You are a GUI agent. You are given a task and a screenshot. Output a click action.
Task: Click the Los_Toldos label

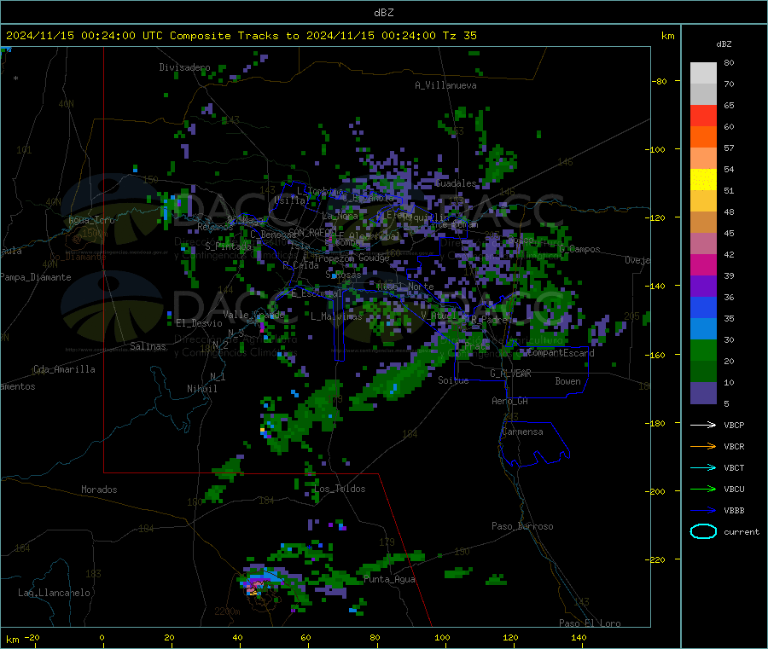pyautogui.click(x=340, y=489)
